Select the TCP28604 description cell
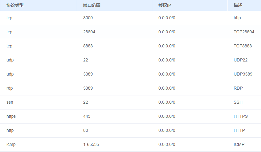 point(244,32)
